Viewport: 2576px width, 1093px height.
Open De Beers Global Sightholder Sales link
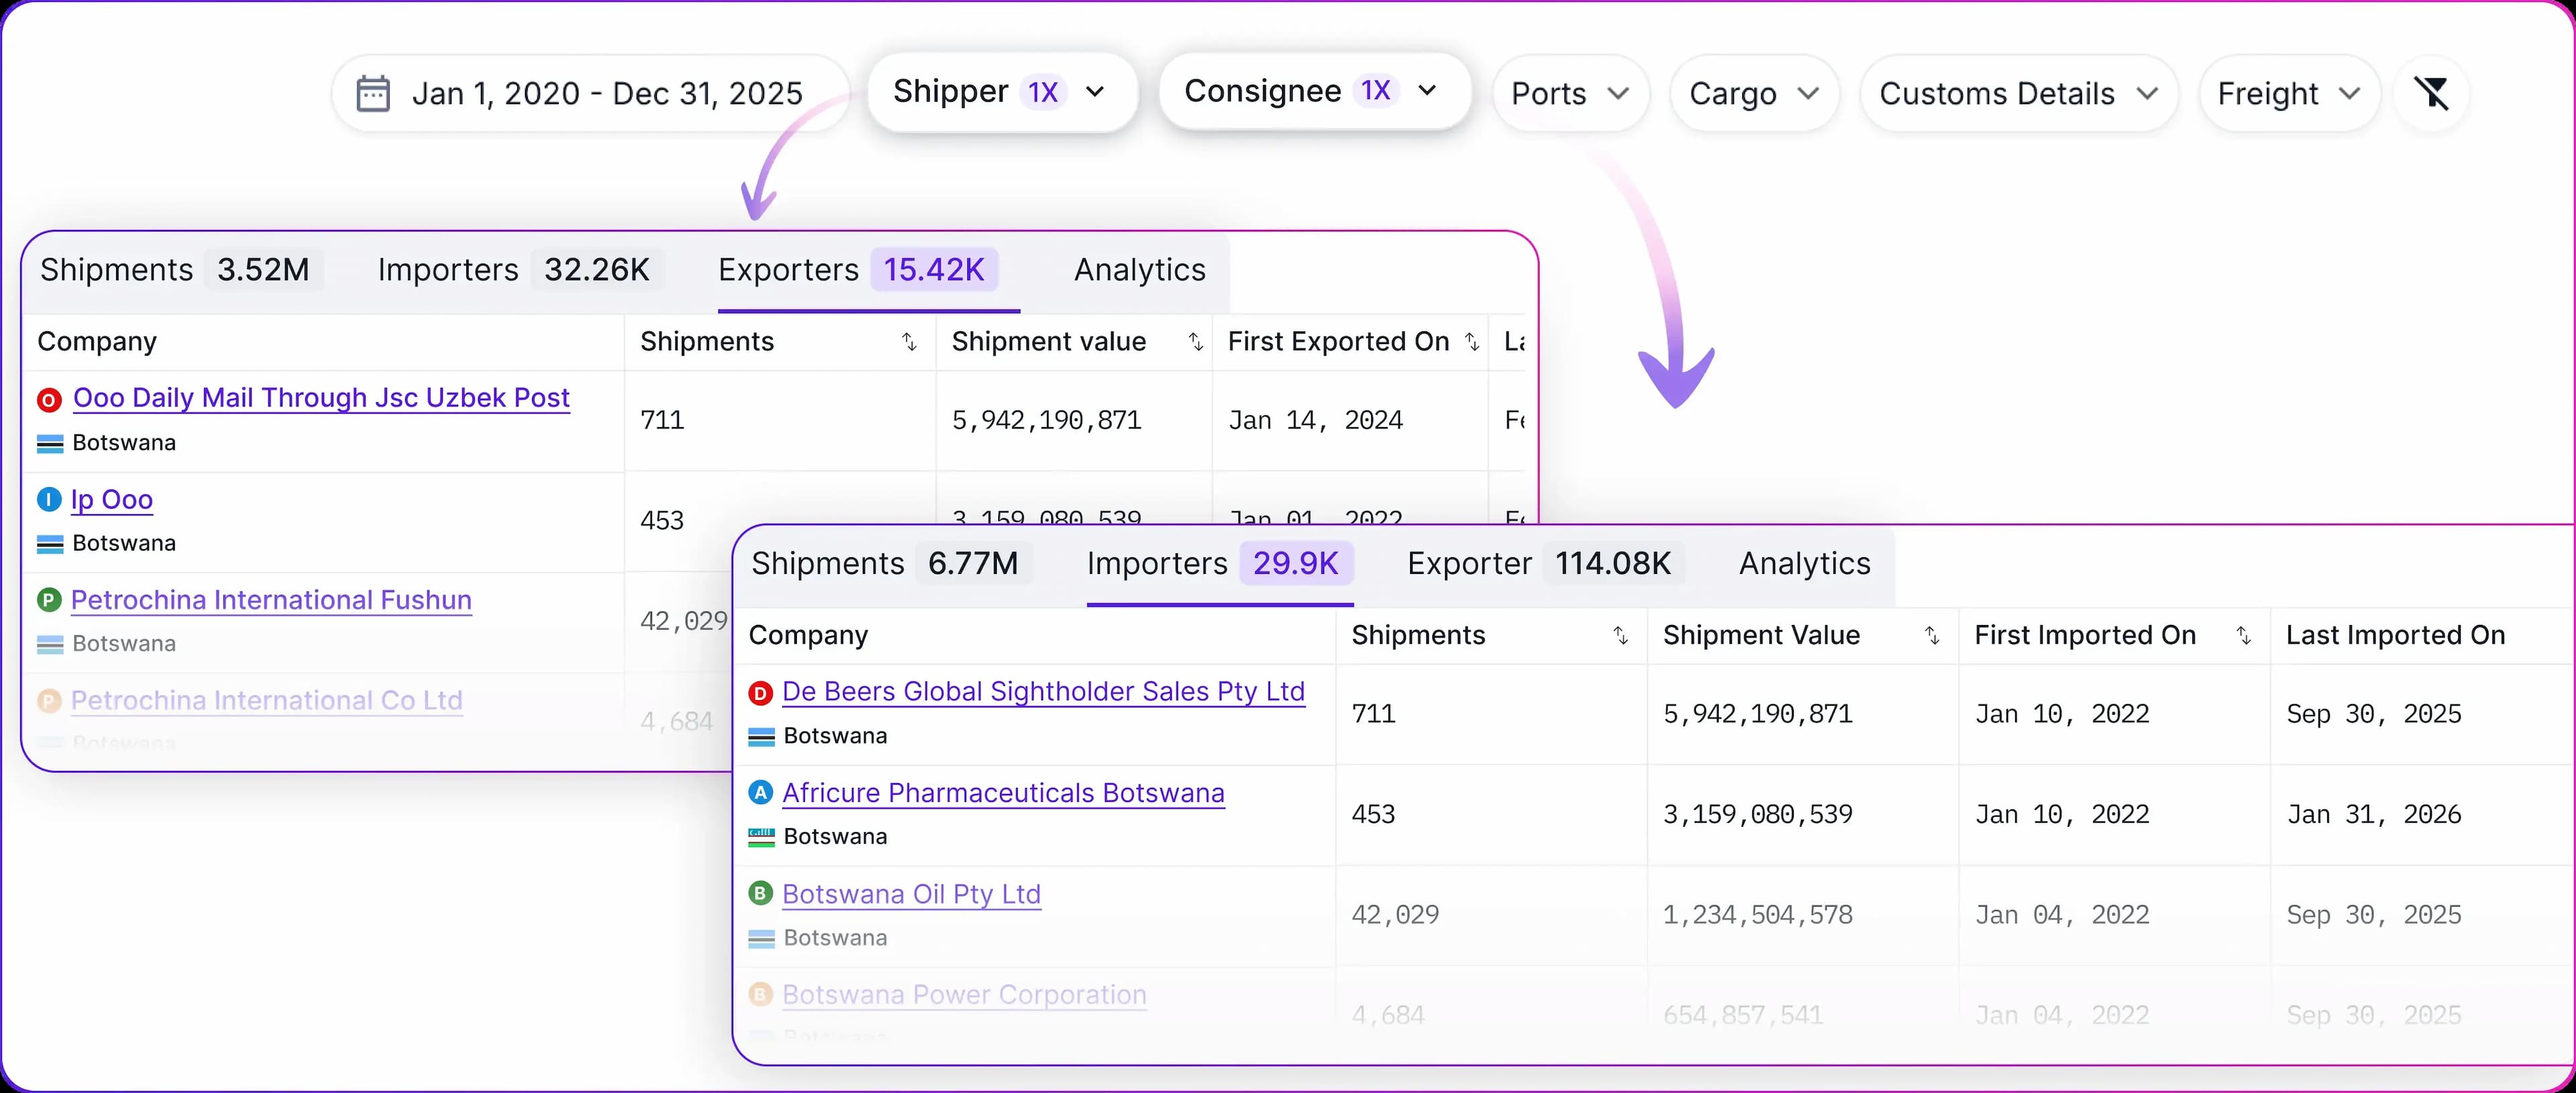click(x=1043, y=691)
